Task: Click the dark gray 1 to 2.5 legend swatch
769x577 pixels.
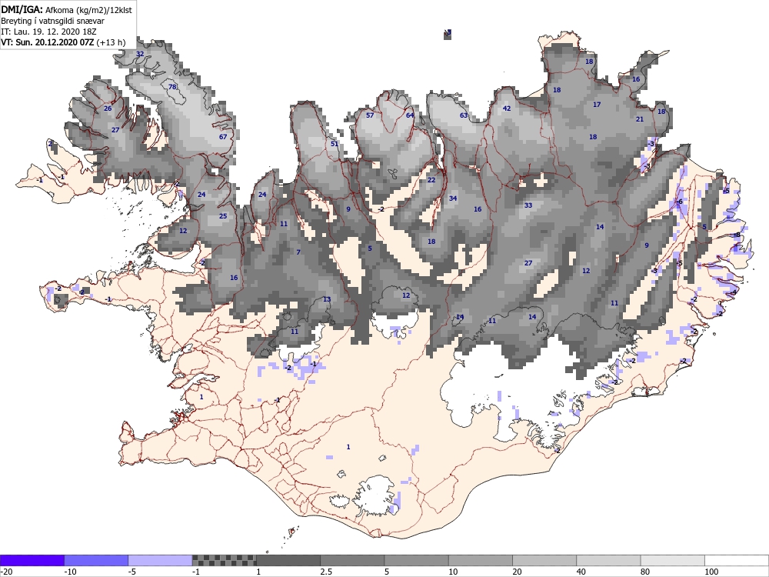Action: 288,560
